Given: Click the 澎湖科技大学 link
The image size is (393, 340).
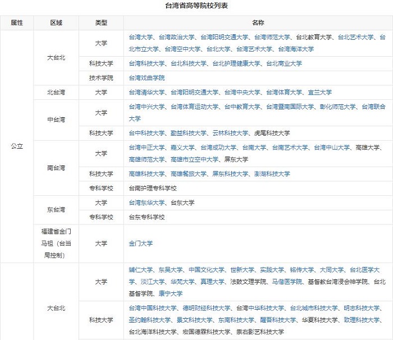Looking at the screenshot, I should point(272,174).
